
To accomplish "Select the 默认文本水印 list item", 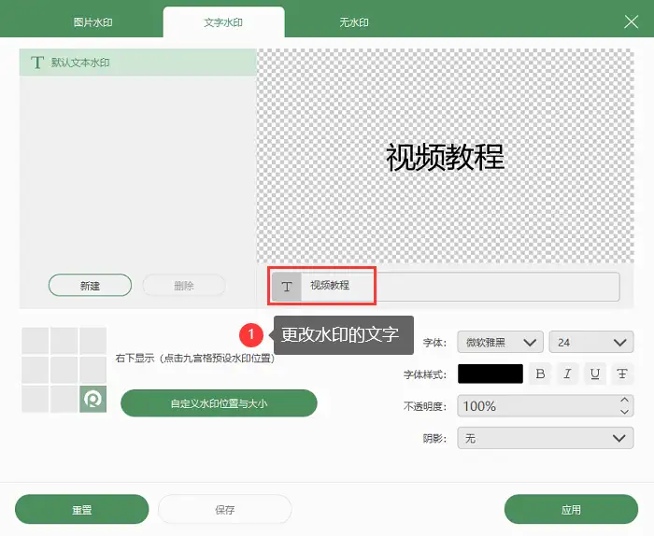I will click(x=137, y=63).
